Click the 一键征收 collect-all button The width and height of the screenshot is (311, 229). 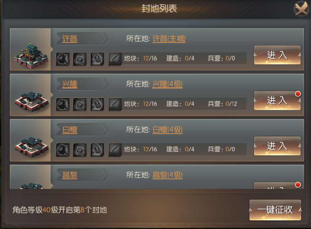point(275,210)
